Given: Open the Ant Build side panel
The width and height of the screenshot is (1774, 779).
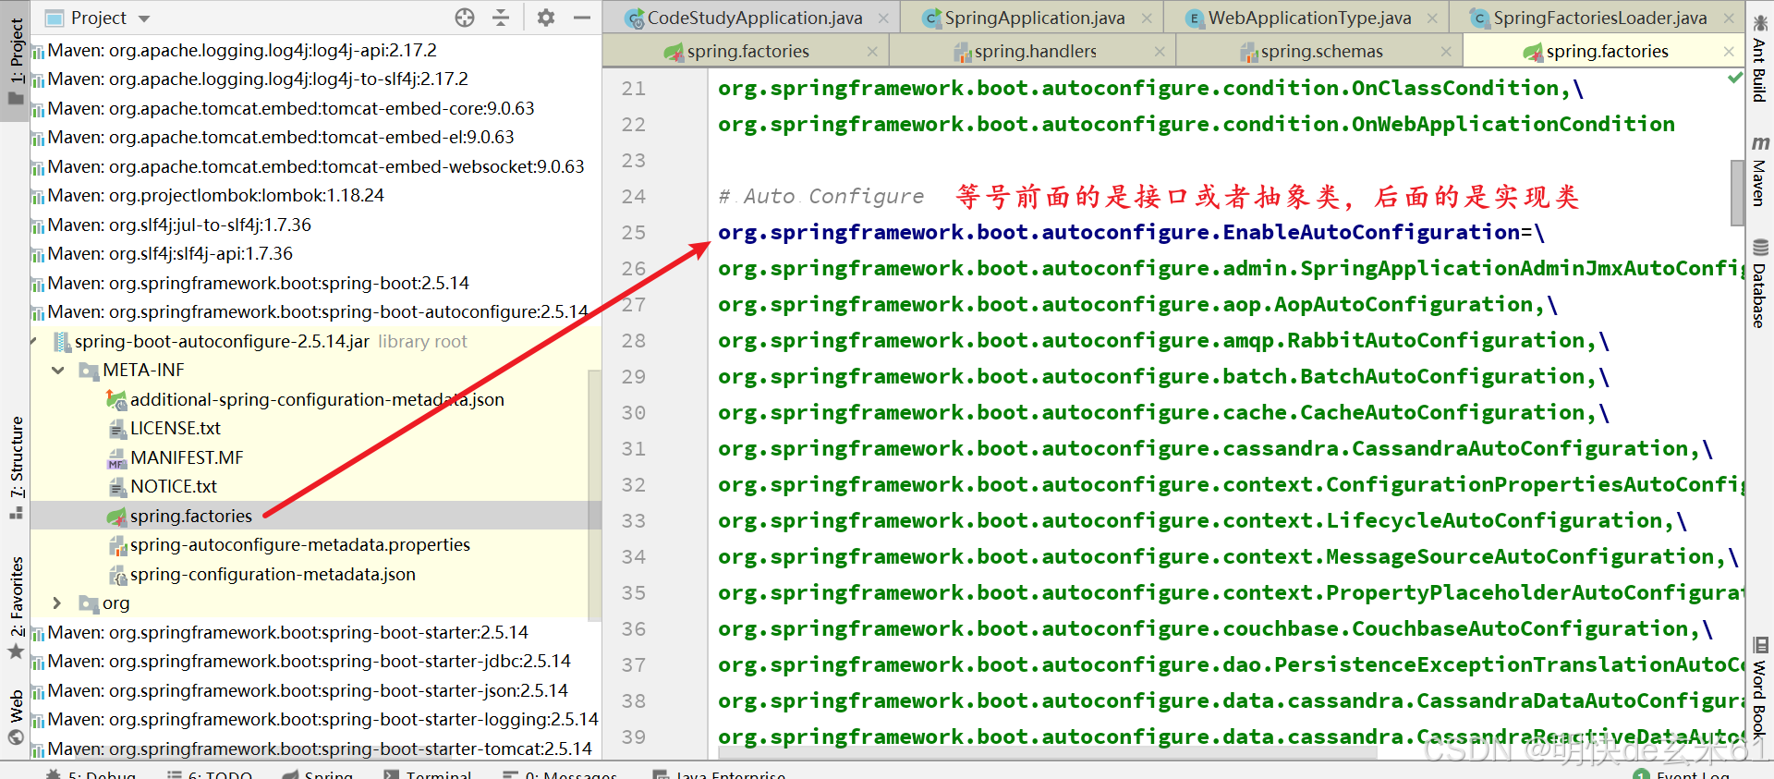Looking at the screenshot, I should [x=1759, y=57].
